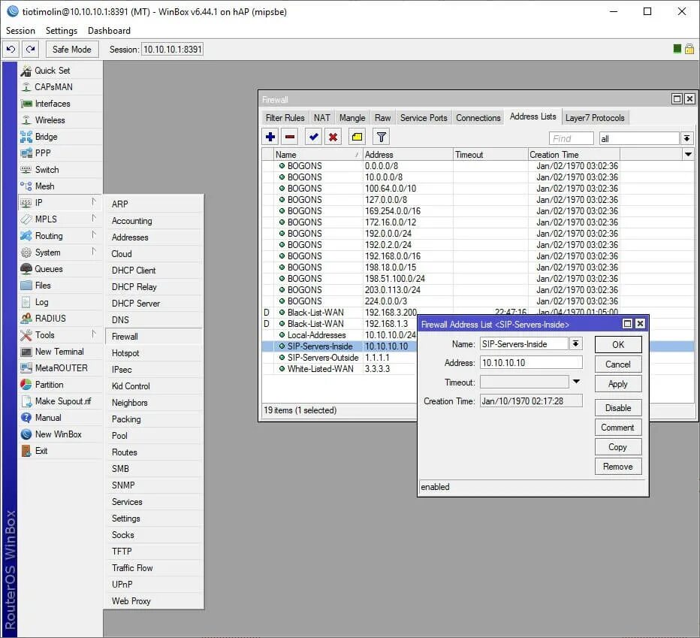Open the Wireless sidebar item

[x=60, y=120]
